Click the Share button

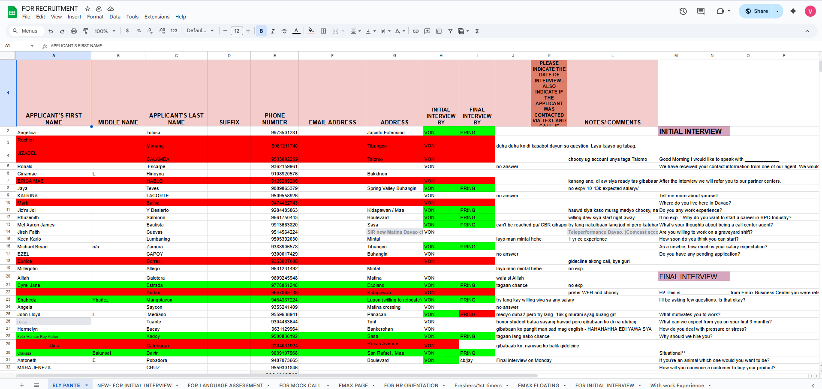pyautogui.click(x=756, y=11)
